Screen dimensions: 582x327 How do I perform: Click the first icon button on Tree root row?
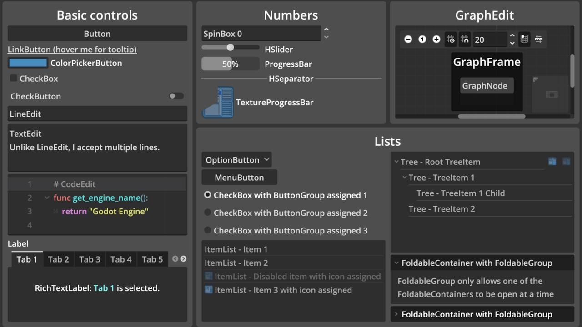[x=552, y=162]
